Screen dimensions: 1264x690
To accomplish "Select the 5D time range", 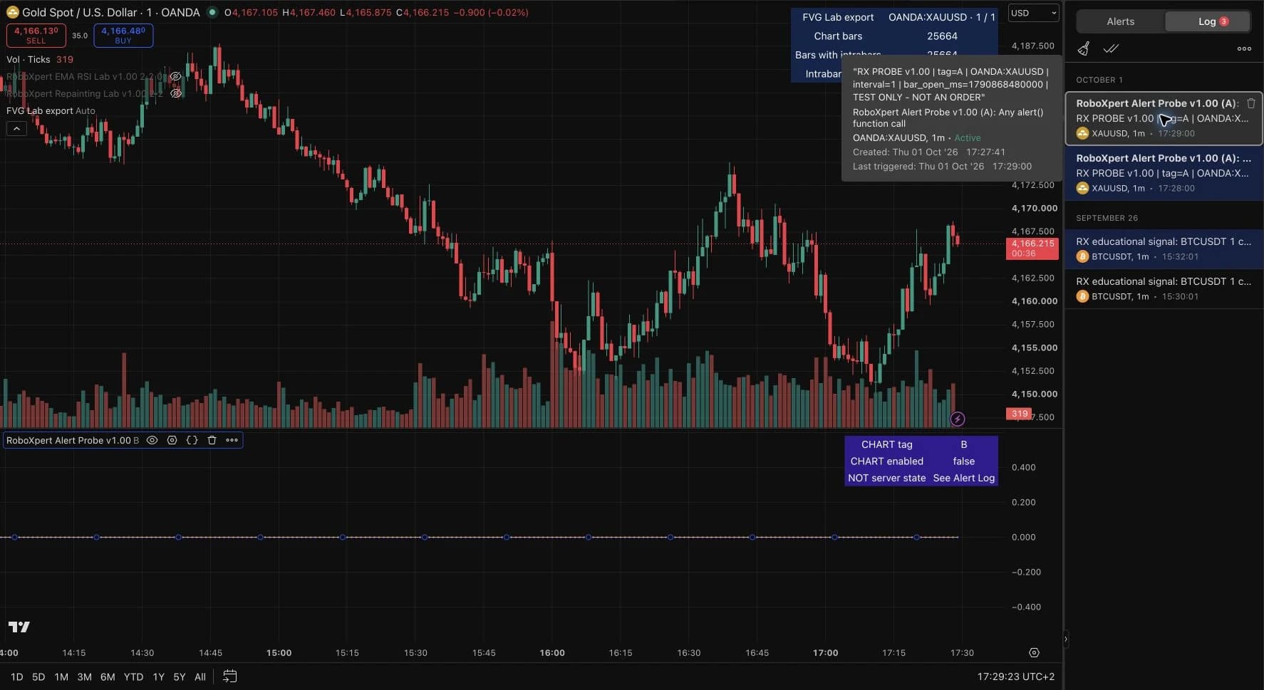I will (x=38, y=676).
